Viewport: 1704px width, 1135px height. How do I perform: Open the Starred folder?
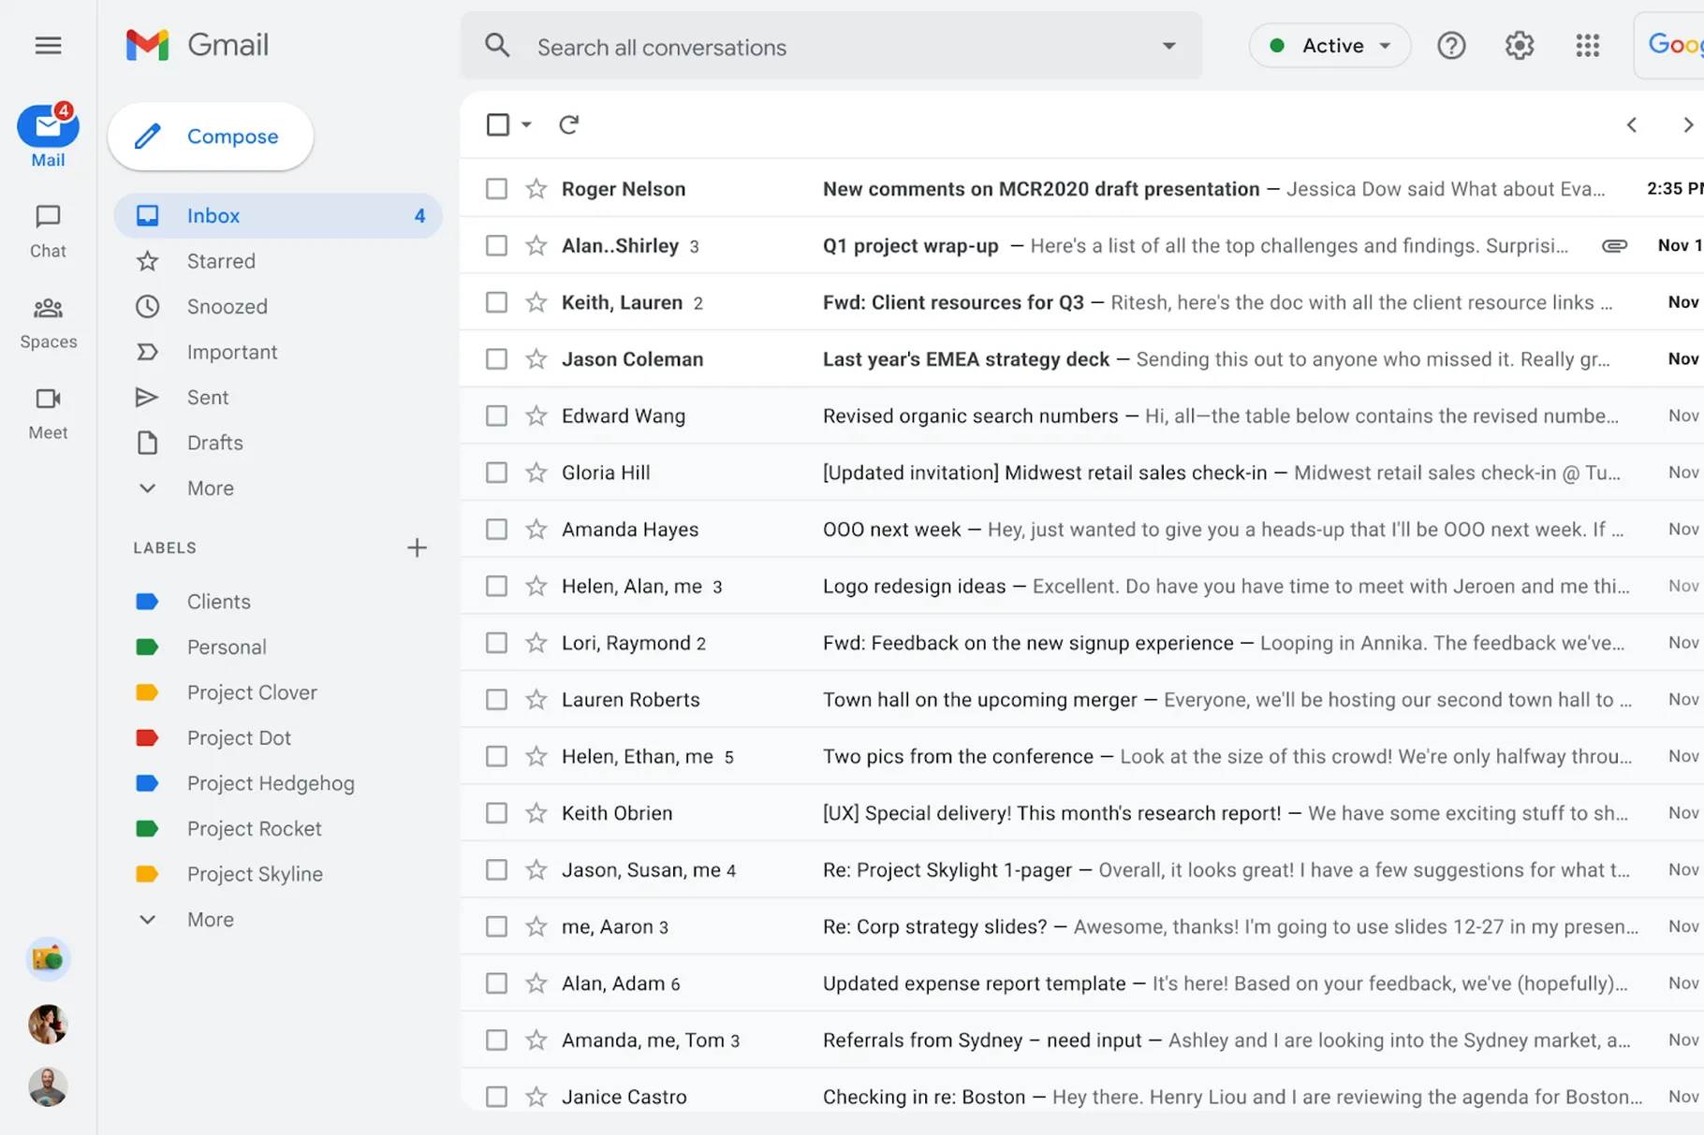click(x=221, y=261)
